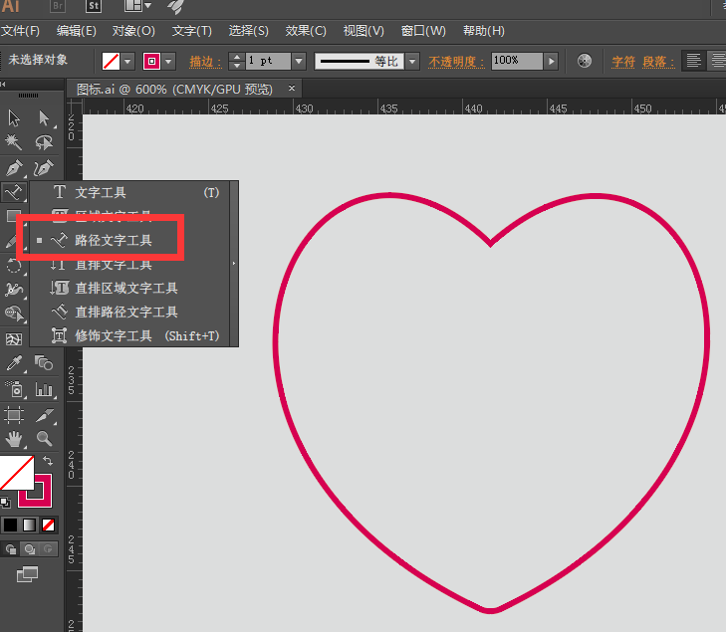Set None for fill/stroke button

[x=48, y=525]
